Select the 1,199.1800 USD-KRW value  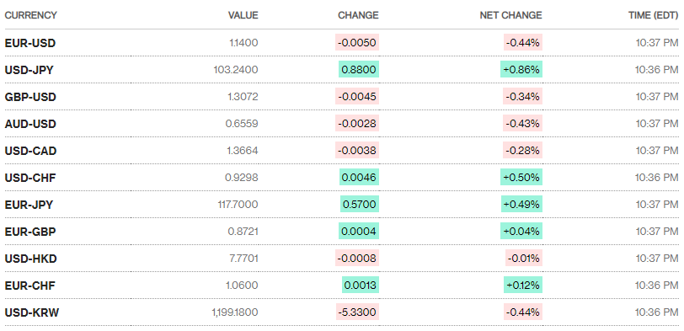[x=235, y=312]
